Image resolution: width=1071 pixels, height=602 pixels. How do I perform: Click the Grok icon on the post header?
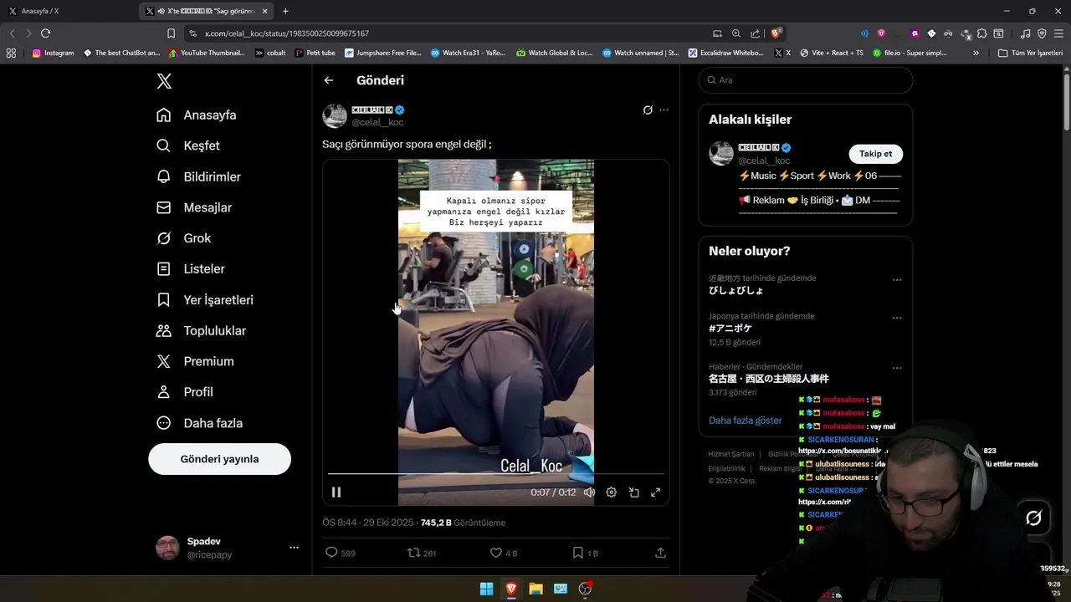648,110
